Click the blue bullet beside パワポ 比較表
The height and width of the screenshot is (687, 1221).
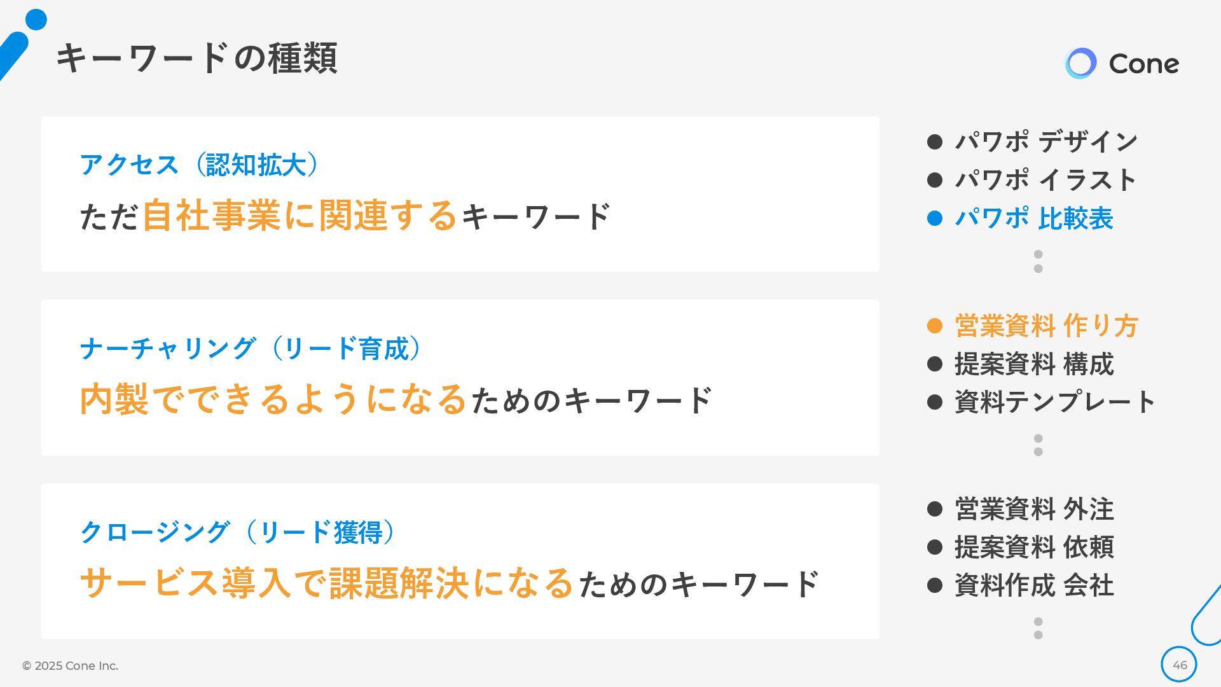tap(934, 219)
